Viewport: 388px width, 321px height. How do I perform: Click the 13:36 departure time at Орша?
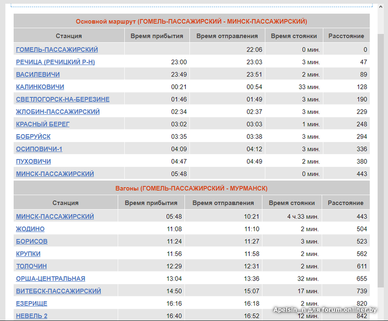tap(252, 279)
